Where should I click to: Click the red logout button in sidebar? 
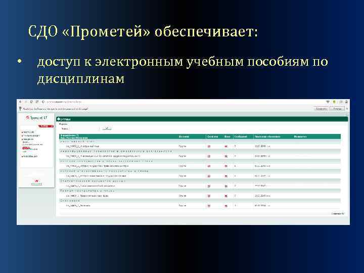45,126
